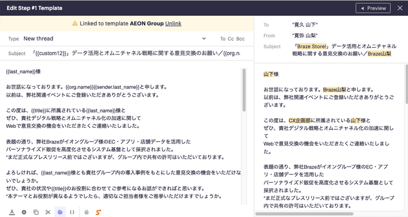The width and height of the screenshot is (408, 217).
Task: Click the 'AEON Group' template name
Action: coord(147,23)
